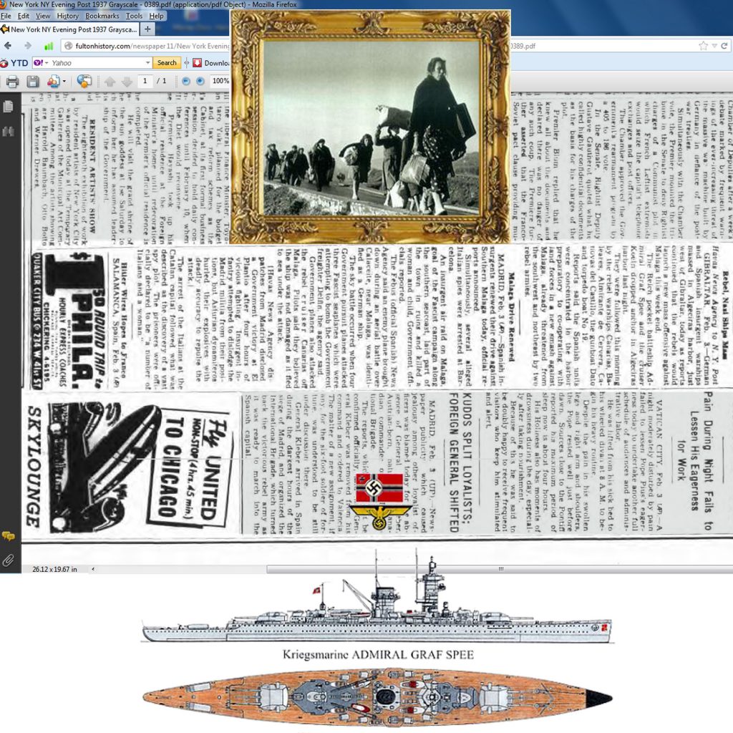The height and width of the screenshot is (733, 733).
Task: Click the YTD Download button
Action: pos(211,63)
